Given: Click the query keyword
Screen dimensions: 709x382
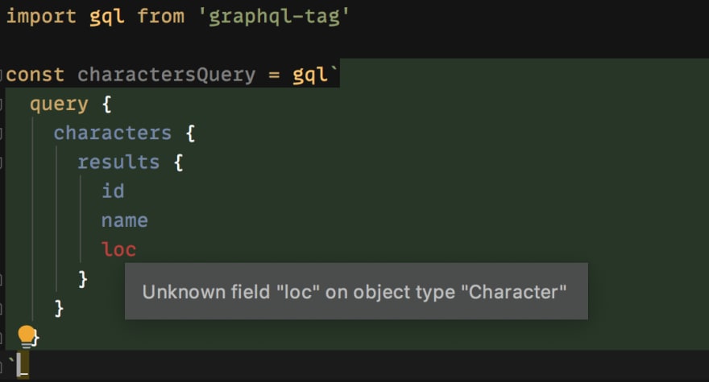Looking at the screenshot, I should [x=59, y=105].
